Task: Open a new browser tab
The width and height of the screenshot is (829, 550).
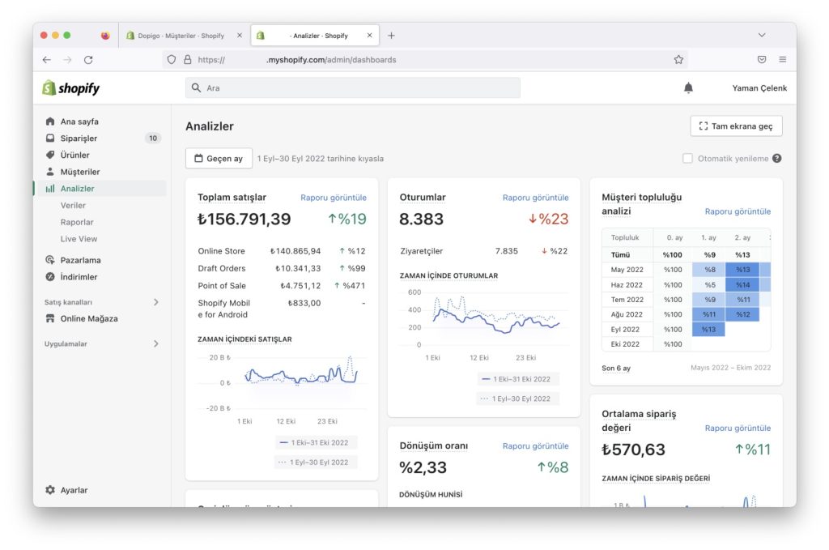Action: (x=391, y=36)
